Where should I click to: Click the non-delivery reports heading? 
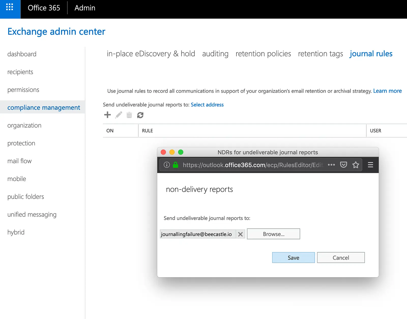click(x=199, y=189)
